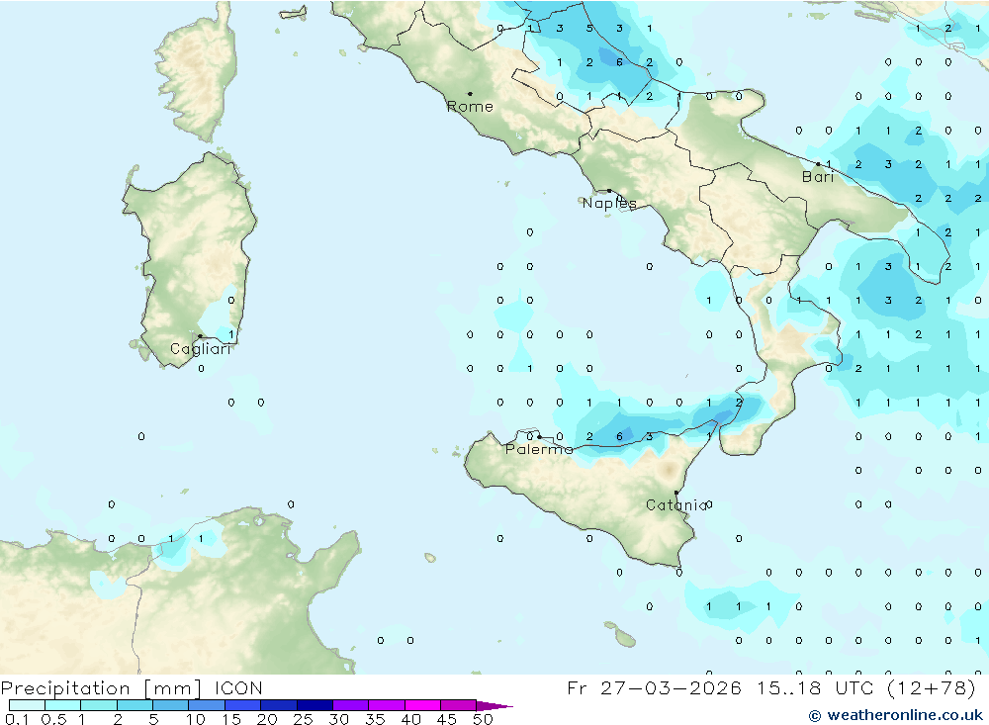Click the Bari city label
The width and height of the screenshot is (989, 725).
[x=818, y=177]
